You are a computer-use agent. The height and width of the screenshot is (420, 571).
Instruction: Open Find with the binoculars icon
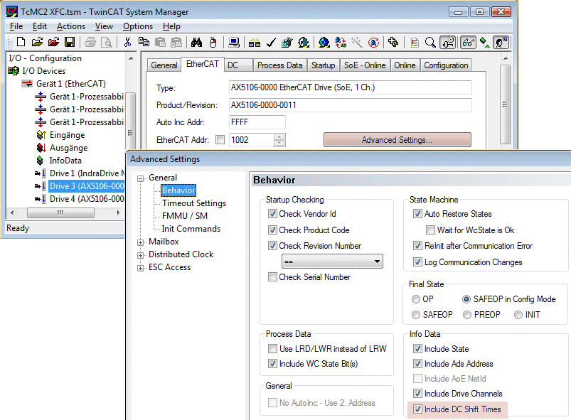[x=196, y=42]
